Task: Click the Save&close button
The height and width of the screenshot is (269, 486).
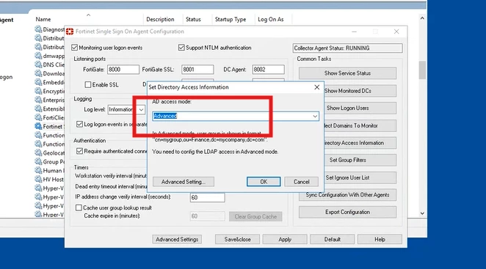Action: tap(237, 239)
